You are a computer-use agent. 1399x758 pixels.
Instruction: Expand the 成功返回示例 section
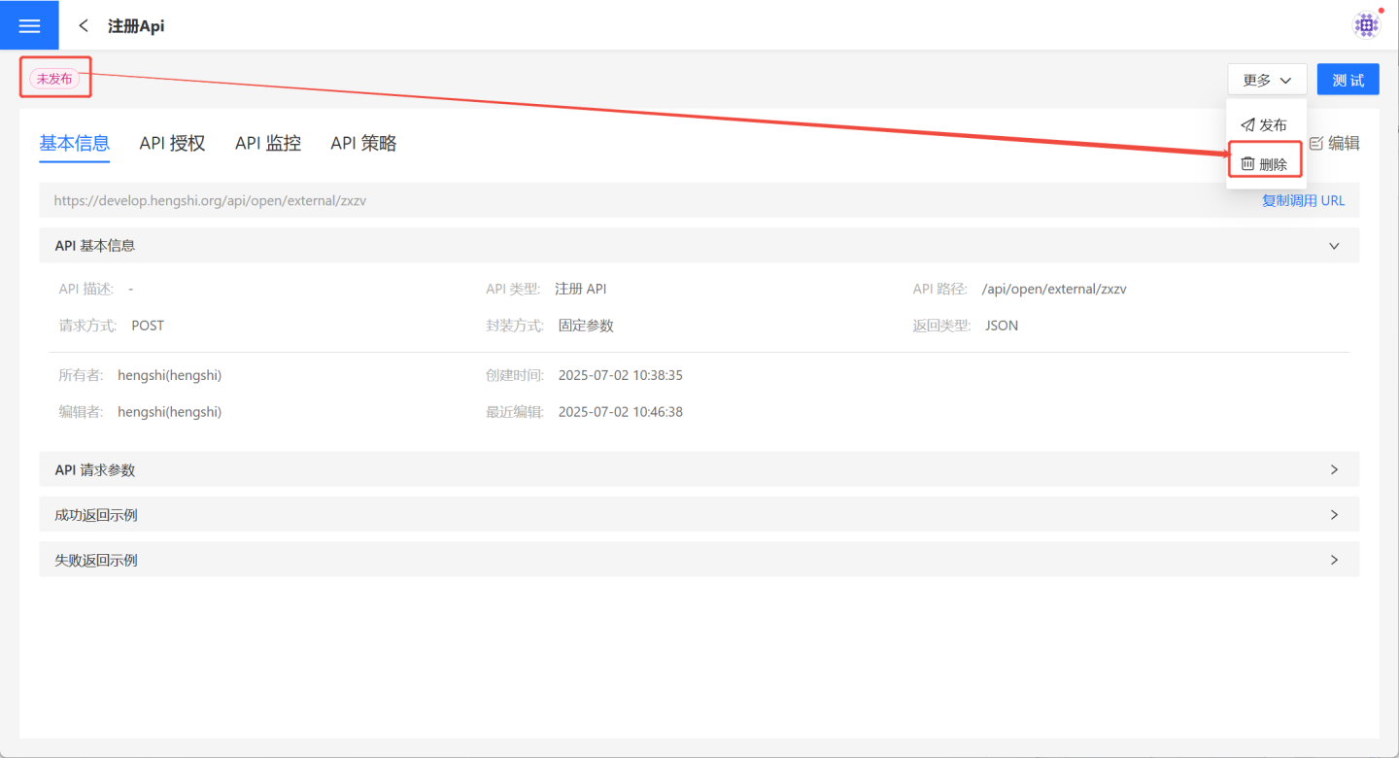coord(1334,515)
